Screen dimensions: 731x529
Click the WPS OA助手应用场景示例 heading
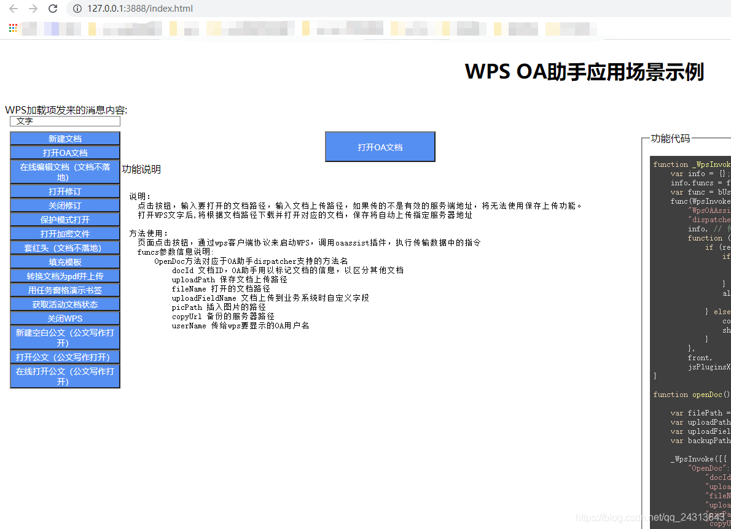584,72
